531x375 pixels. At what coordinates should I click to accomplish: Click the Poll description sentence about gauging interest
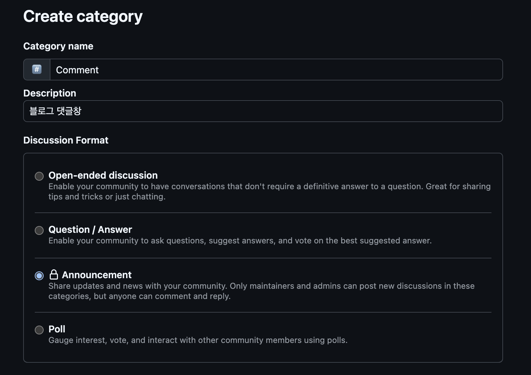(198, 340)
